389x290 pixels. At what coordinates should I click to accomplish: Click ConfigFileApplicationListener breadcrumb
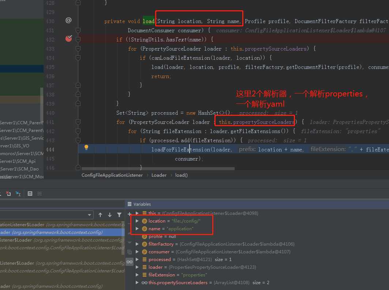tap(112, 175)
